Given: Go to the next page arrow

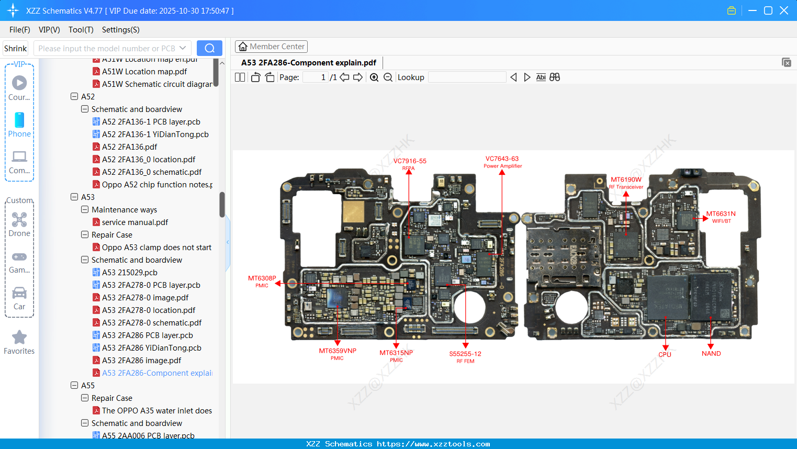Looking at the screenshot, I should coord(358,77).
